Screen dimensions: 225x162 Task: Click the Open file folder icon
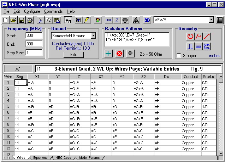[13, 20]
